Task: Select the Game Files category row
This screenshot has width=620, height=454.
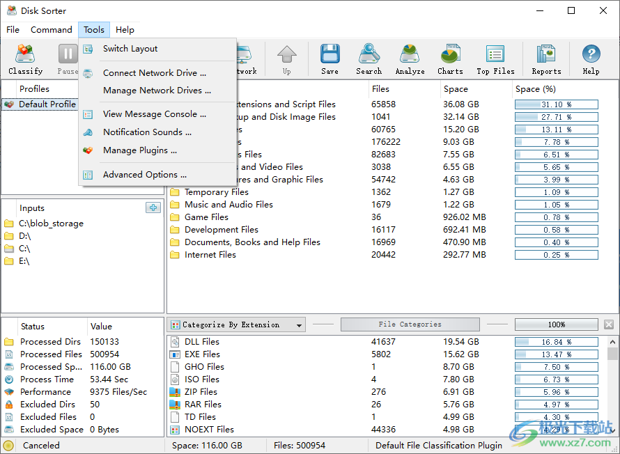Action: (392, 217)
